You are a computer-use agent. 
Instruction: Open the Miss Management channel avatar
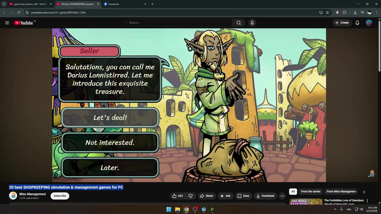(x=13, y=196)
